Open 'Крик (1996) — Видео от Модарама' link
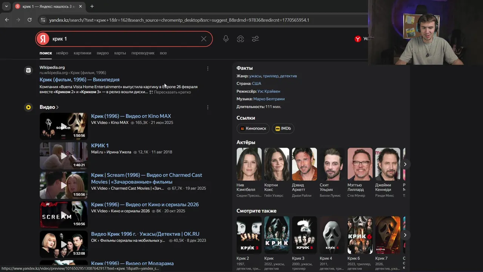The height and width of the screenshot is (272, 483). click(132, 263)
